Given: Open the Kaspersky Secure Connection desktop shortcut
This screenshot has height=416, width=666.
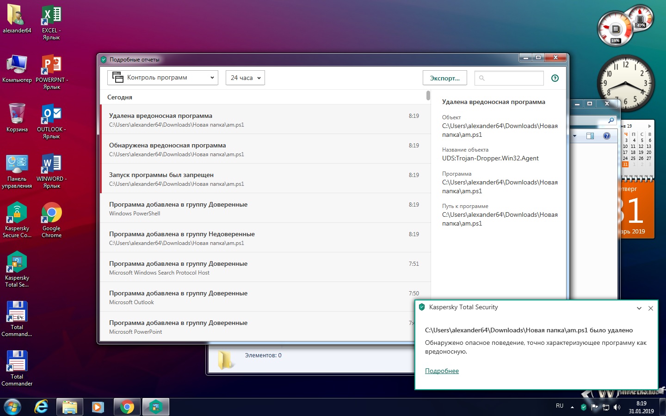Looking at the screenshot, I should [x=17, y=219].
